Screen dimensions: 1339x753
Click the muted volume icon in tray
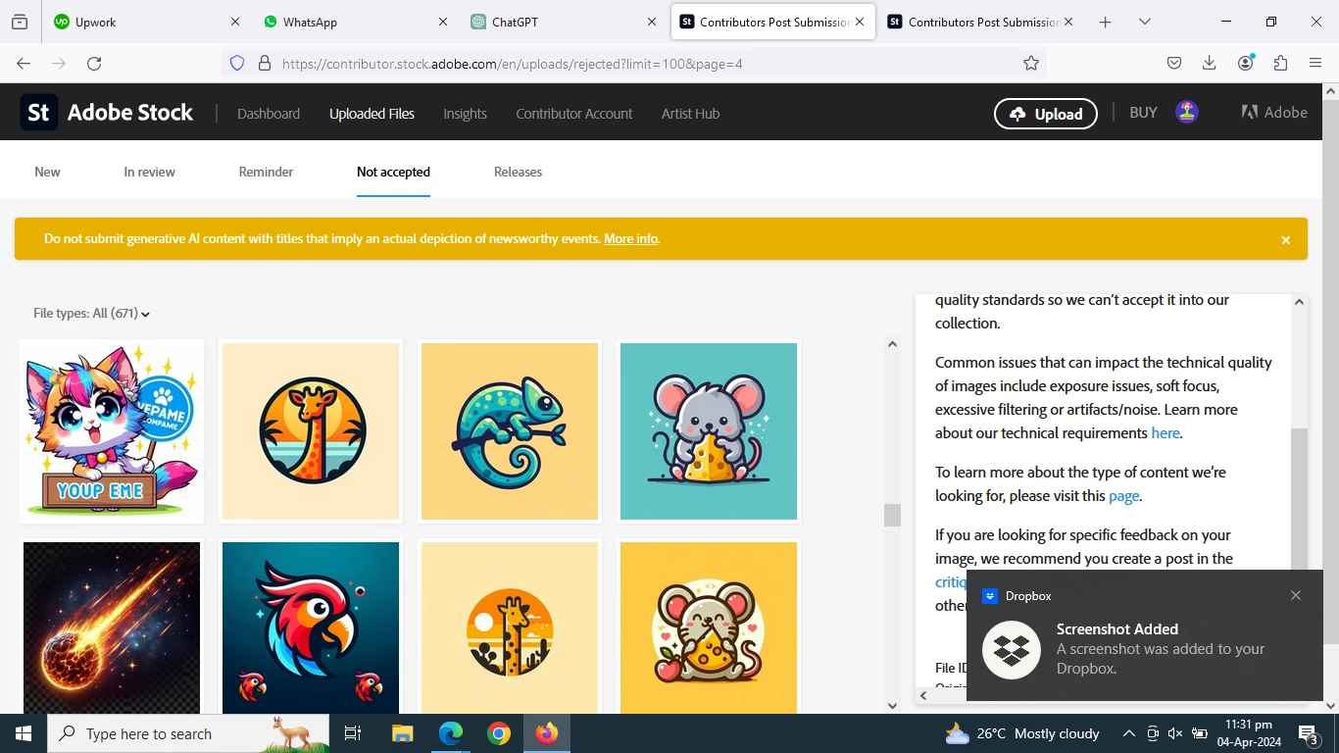(1175, 733)
